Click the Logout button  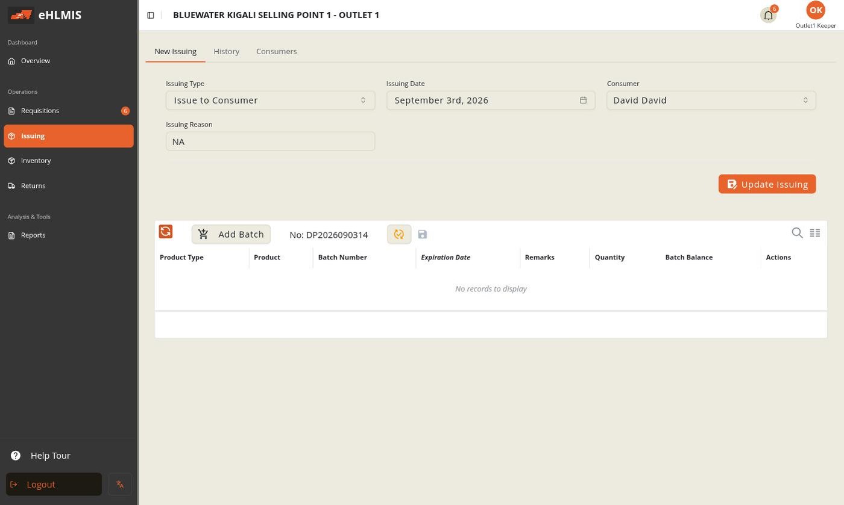(54, 485)
